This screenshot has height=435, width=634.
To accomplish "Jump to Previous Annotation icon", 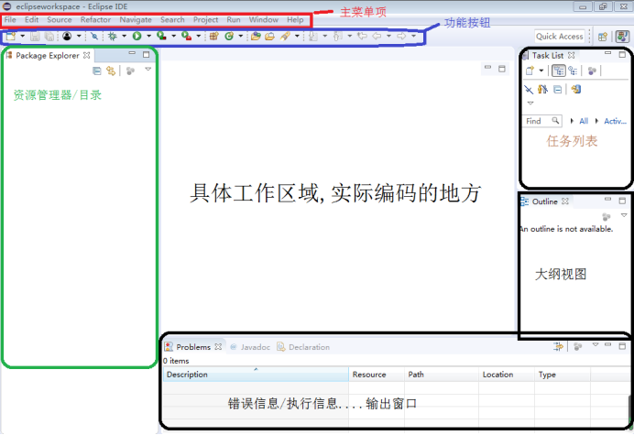I will click(x=338, y=37).
